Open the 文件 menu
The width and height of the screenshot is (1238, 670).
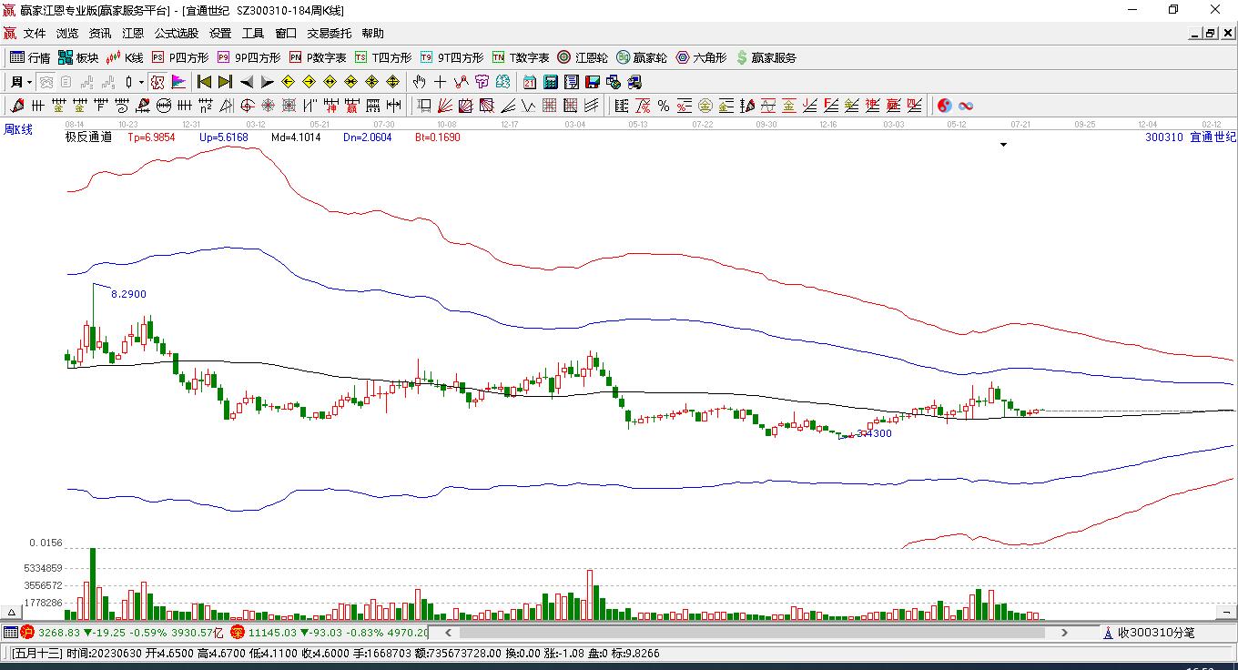(x=35, y=34)
